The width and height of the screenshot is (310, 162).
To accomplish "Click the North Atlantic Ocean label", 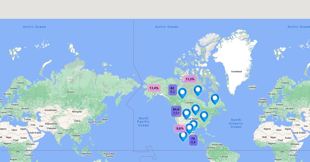I will pyautogui.click(x=236, y=123).
